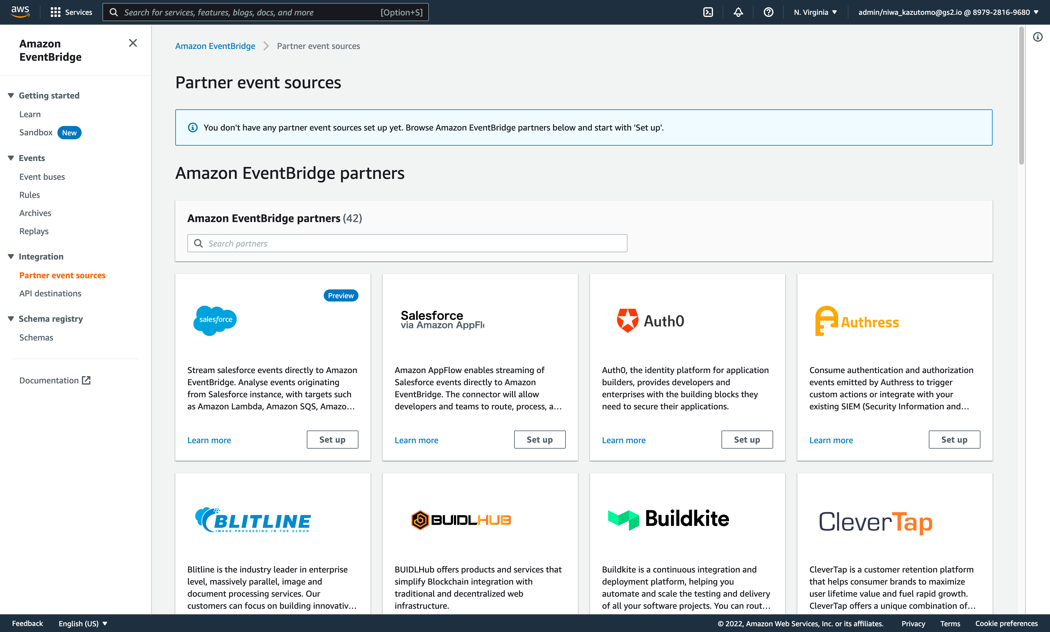
Task: Learn more about Salesforce via AppFlow
Action: click(x=416, y=440)
